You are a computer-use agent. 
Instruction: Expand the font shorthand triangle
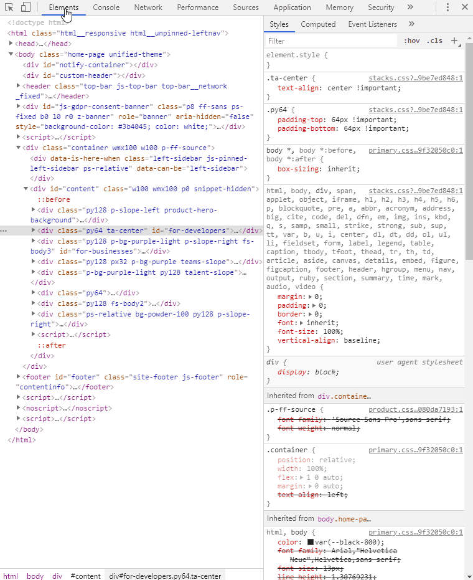click(x=302, y=323)
